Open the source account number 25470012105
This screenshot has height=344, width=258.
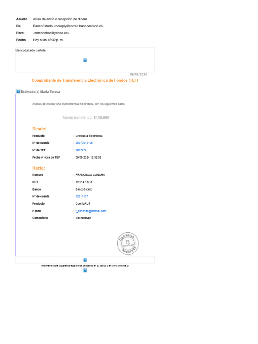tap(84, 143)
